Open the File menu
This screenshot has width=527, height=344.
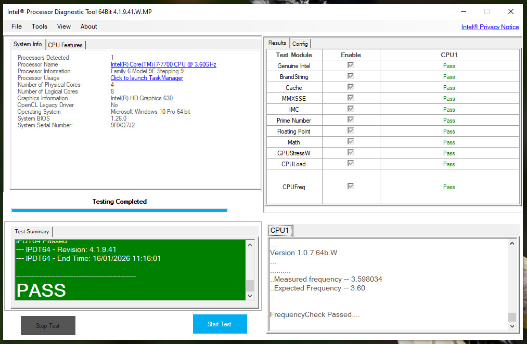(x=17, y=27)
